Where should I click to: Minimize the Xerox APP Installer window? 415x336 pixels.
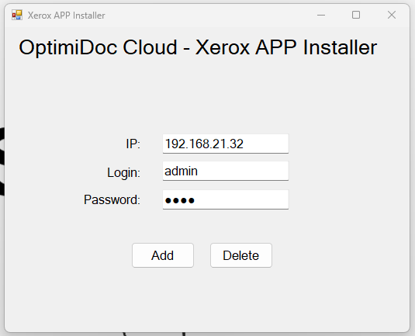[321, 15]
